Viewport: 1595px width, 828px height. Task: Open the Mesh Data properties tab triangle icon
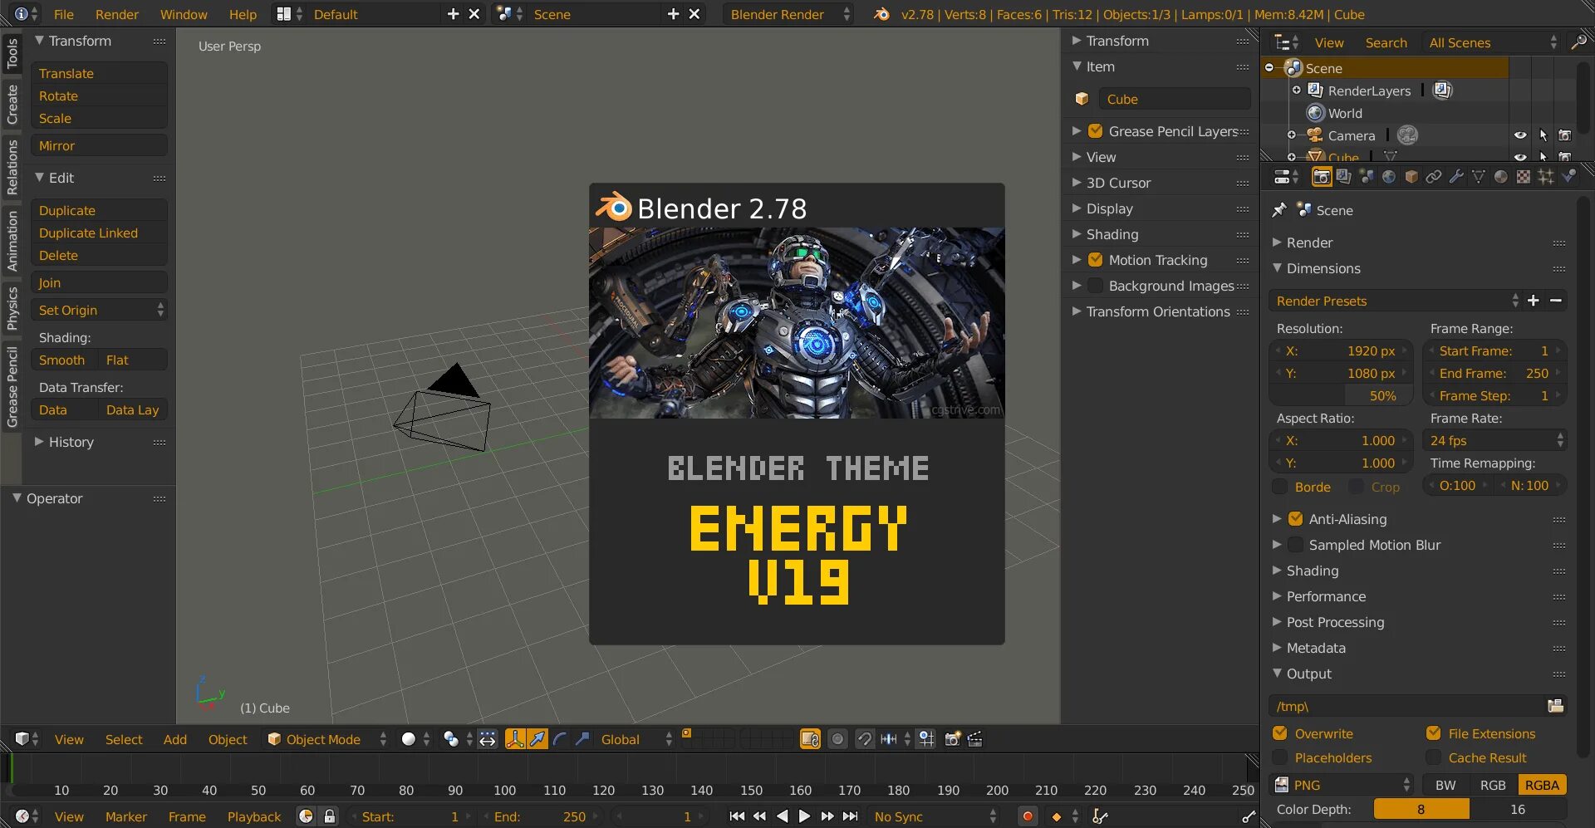(1478, 177)
